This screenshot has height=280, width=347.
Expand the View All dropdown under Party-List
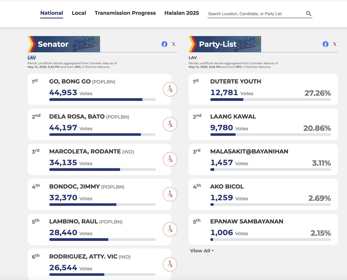coord(202,251)
